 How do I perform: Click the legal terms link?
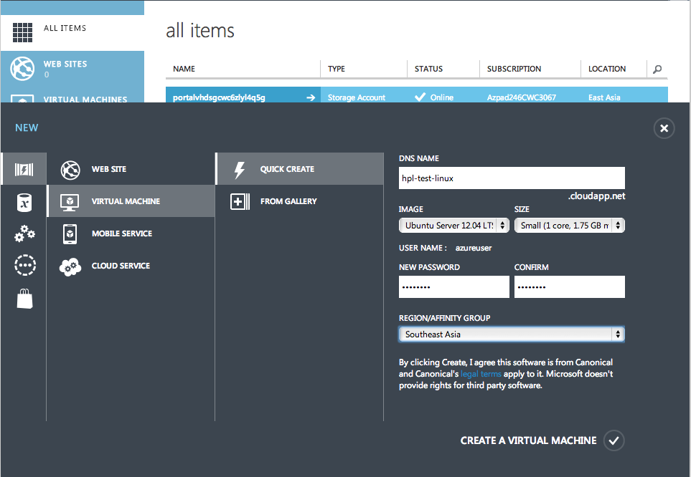point(481,374)
